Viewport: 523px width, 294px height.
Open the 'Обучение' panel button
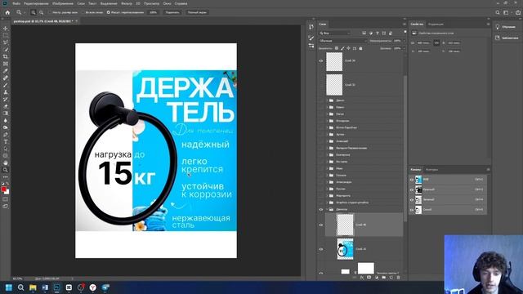(506, 27)
